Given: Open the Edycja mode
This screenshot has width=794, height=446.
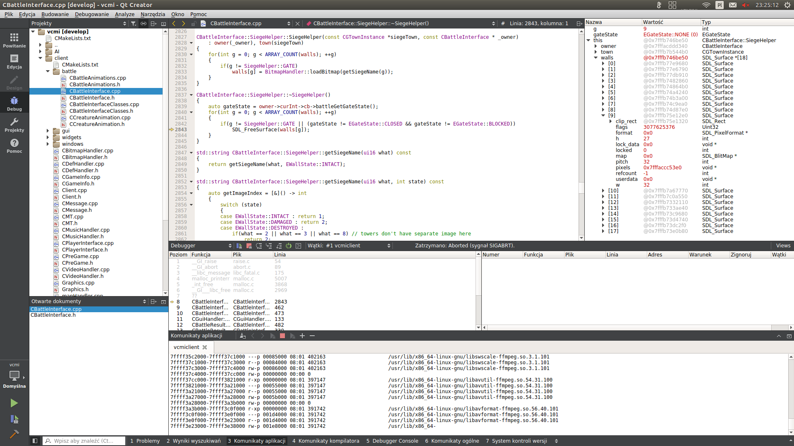Looking at the screenshot, I should 14,61.
